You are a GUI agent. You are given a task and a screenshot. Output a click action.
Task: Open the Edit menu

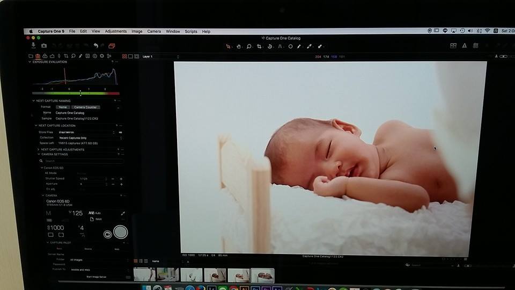[x=84, y=31]
